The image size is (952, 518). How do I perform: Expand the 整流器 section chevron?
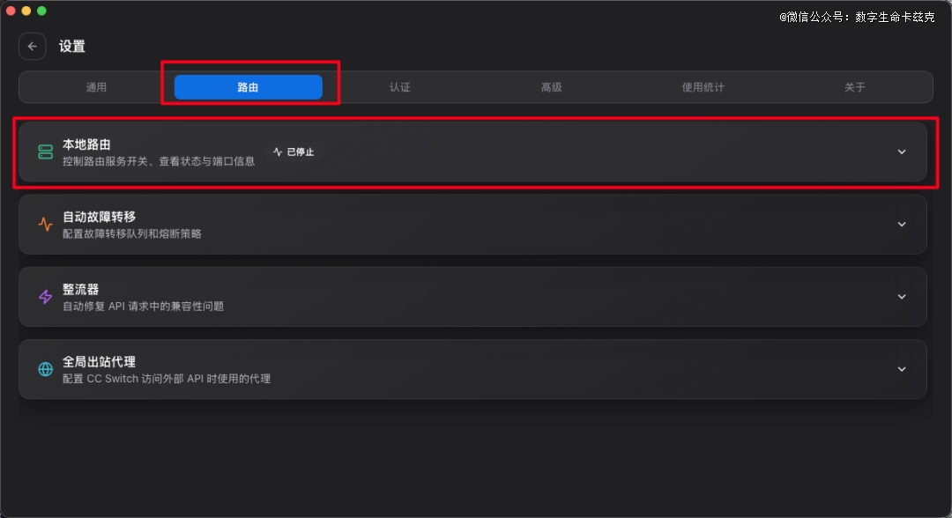point(901,297)
